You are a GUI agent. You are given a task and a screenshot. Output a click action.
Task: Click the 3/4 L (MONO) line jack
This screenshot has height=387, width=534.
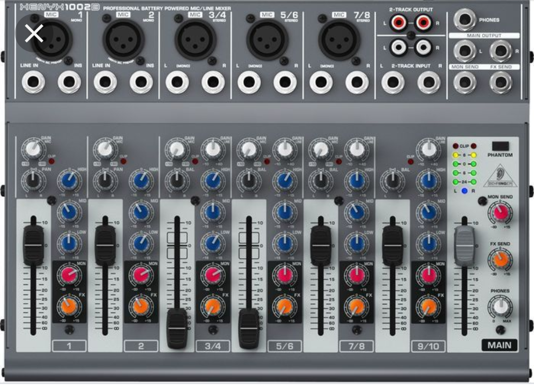click(x=177, y=82)
